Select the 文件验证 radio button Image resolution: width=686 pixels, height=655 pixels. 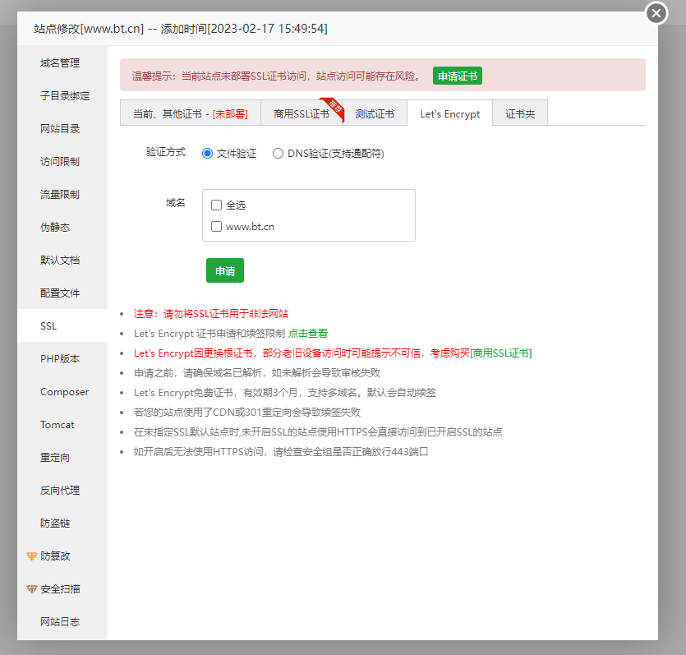pos(207,153)
